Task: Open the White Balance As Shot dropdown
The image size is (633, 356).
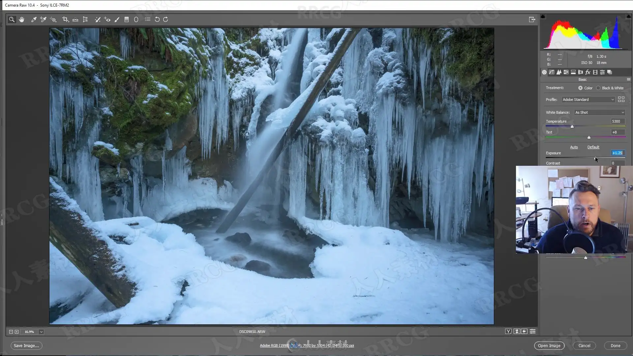Action: (x=600, y=112)
